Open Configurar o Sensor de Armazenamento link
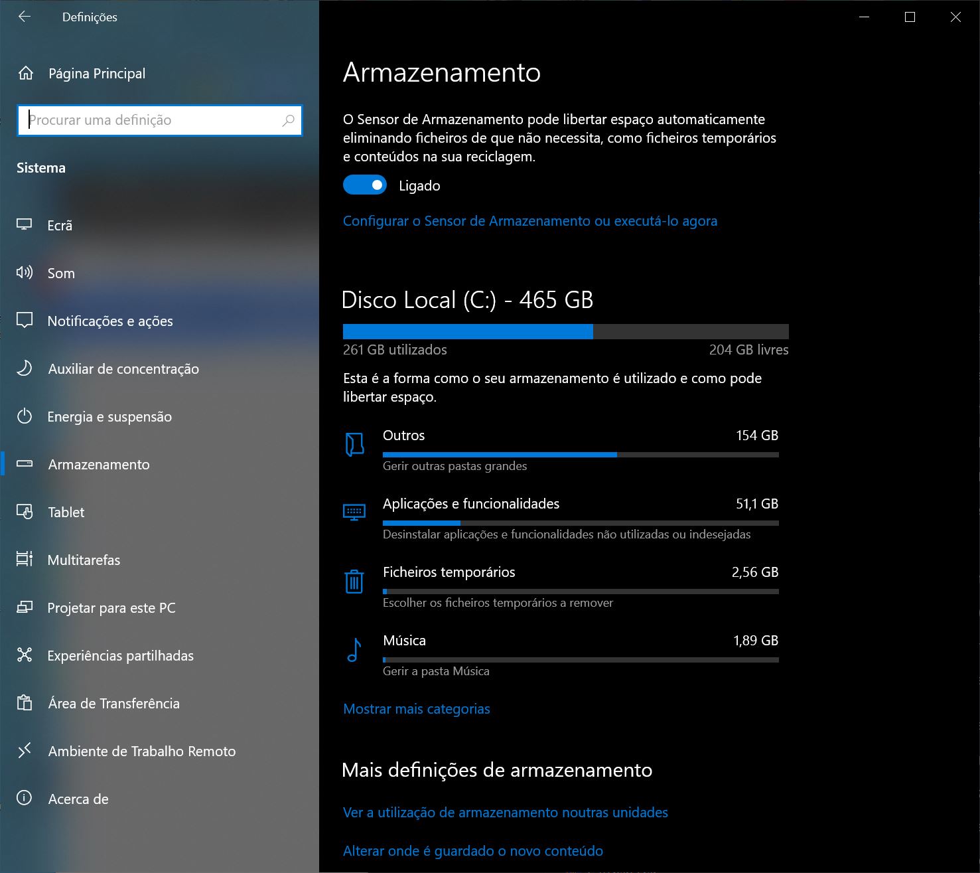 coord(530,221)
